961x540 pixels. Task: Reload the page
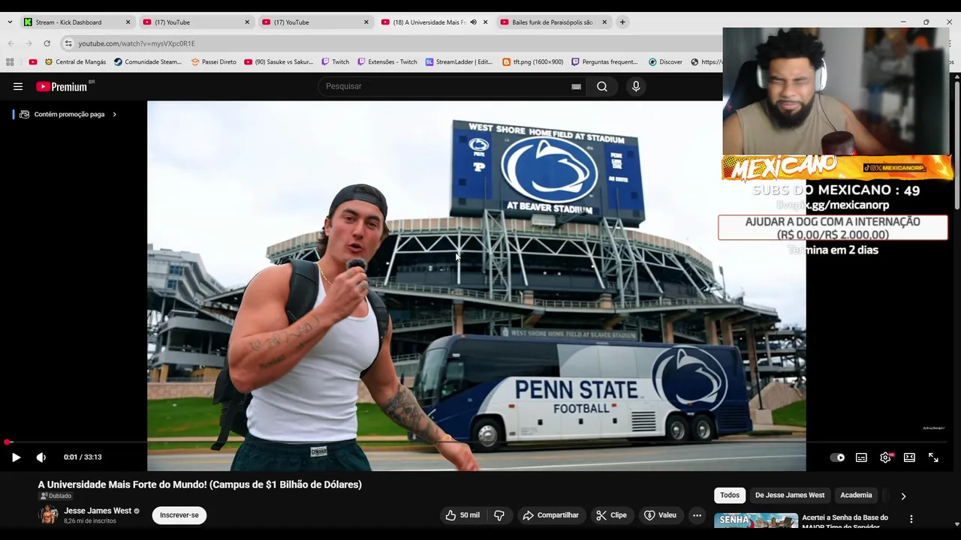click(x=47, y=43)
